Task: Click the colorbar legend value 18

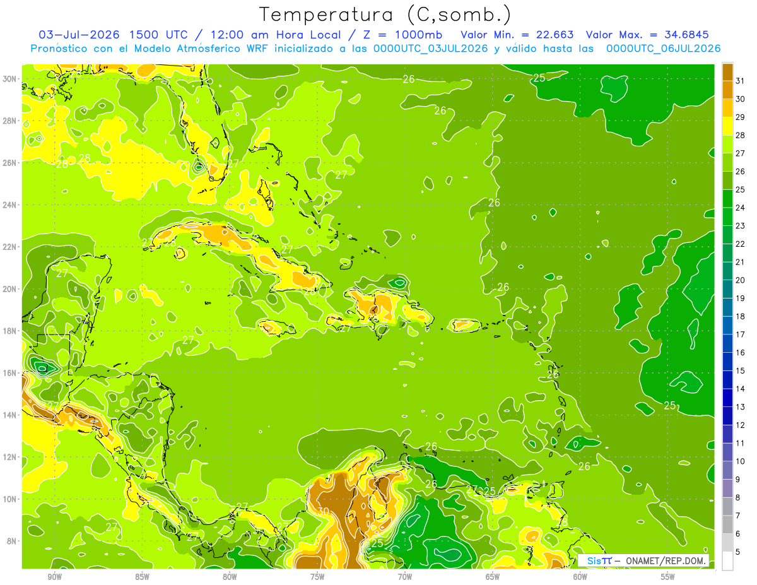Action: (x=741, y=317)
